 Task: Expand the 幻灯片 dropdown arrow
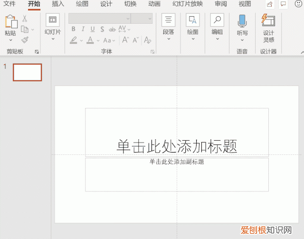click(53, 39)
